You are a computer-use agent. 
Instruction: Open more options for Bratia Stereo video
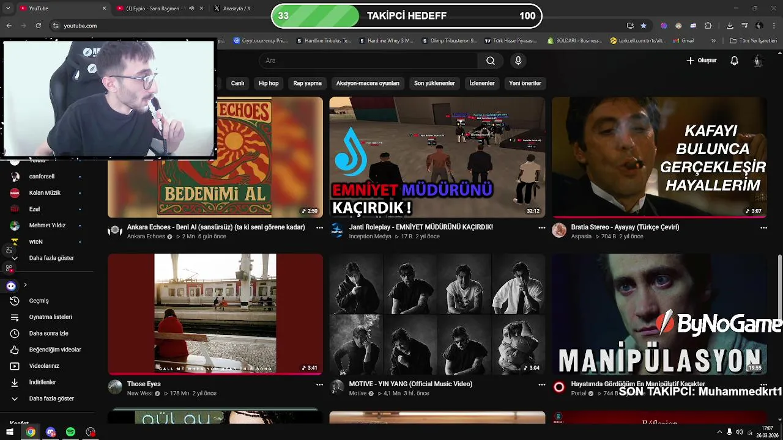[x=763, y=227]
